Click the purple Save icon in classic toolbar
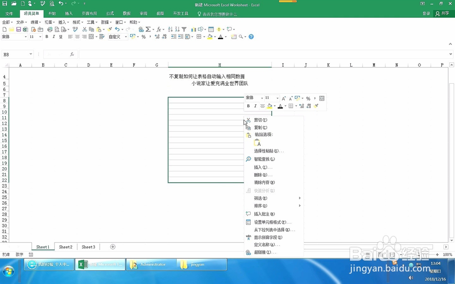 pyautogui.click(x=19, y=29)
